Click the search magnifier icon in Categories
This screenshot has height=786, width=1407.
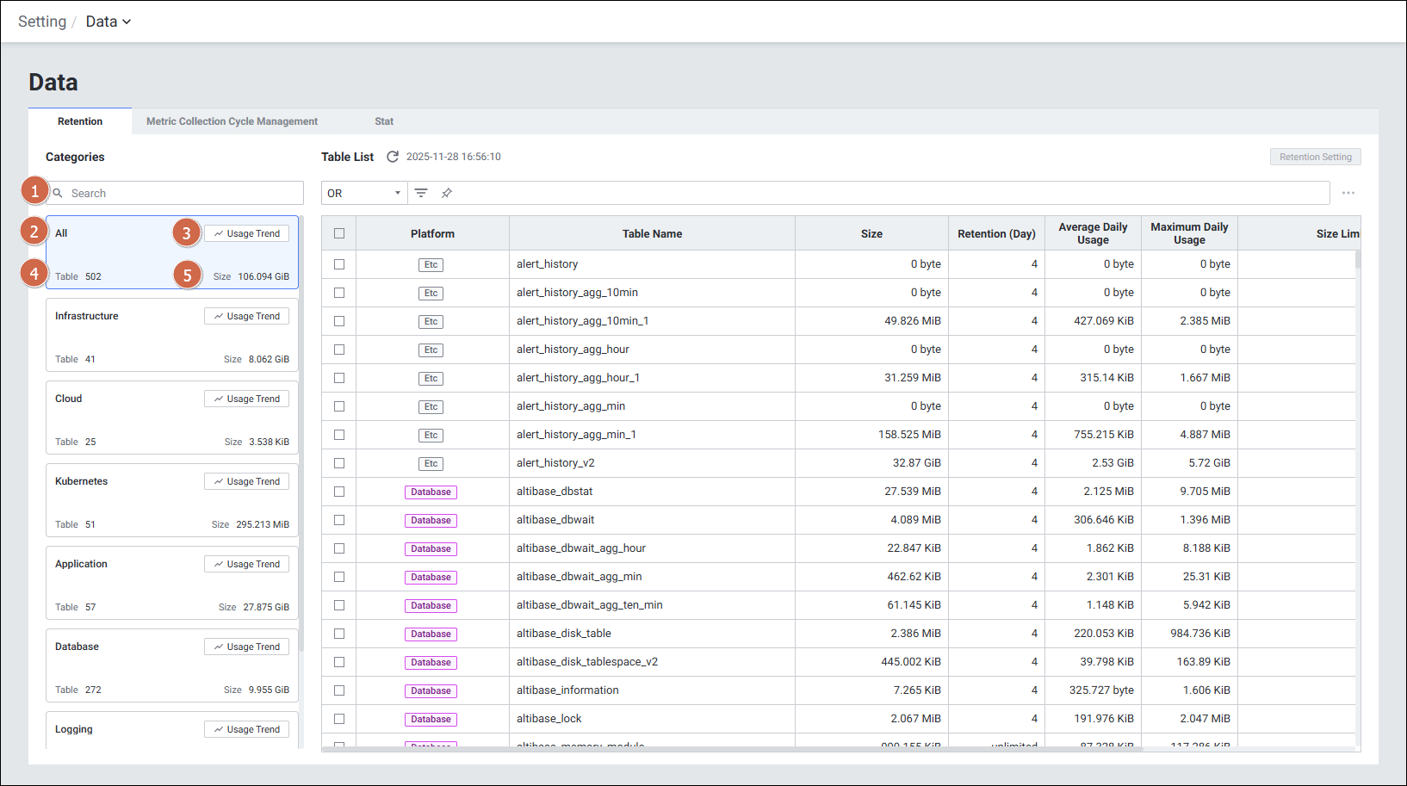59,193
